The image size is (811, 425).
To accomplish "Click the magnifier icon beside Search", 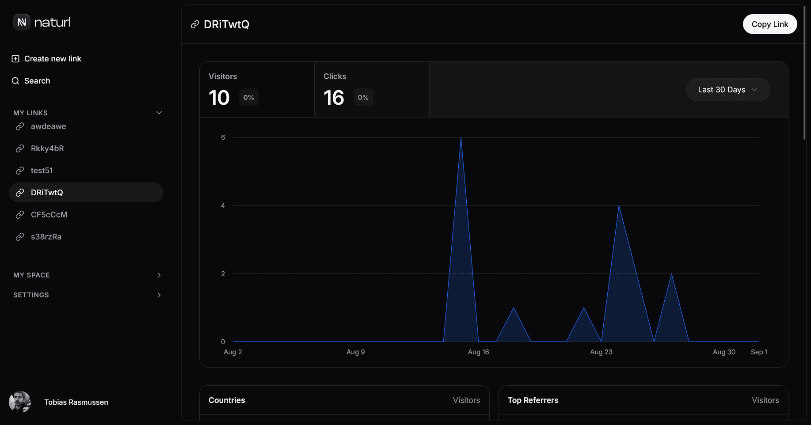I will (15, 81).
